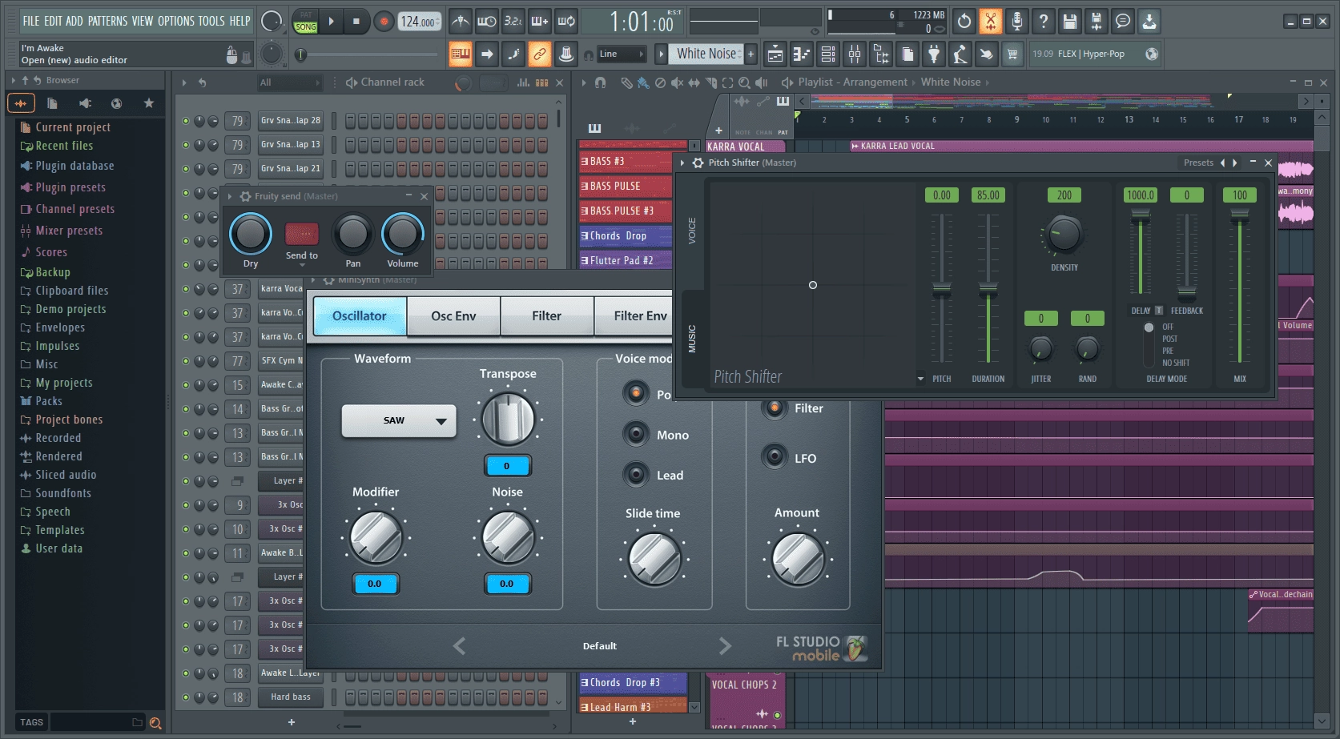This screenshot has width=1340, height=739.
Task: Toggle the countdown before recording icon
Action: click(513, 22)
